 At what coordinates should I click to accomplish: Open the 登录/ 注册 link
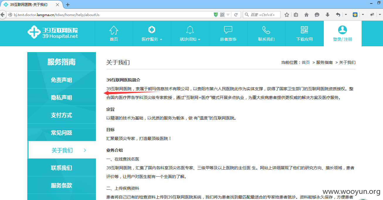pyautogui.click(x=343, y=39)
